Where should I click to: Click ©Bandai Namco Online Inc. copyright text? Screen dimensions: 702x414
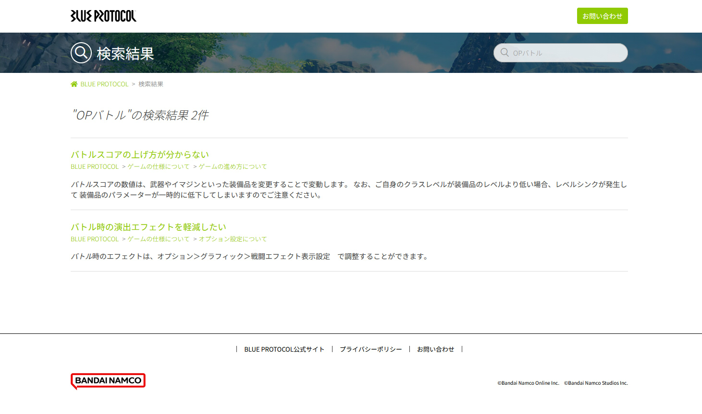(x=529, y=383)
